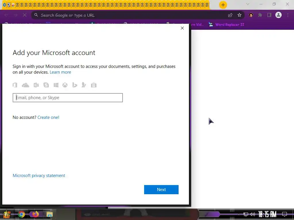The width and height of the screenshot is (294, 220).
Task: Click the volume icon in system tray
Action: 253,214
